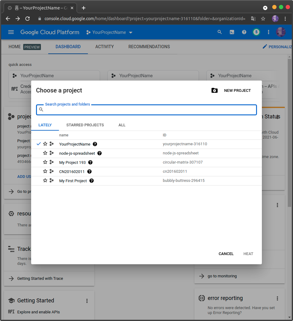Close the YourProjectName browser tab
This screenshot has height=321, width=293.
(x=72, y=8)
